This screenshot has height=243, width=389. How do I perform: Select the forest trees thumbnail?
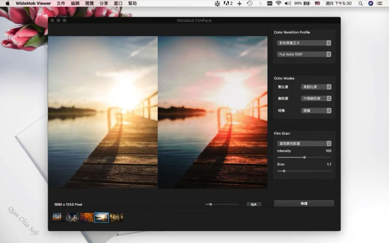(116, 217)
